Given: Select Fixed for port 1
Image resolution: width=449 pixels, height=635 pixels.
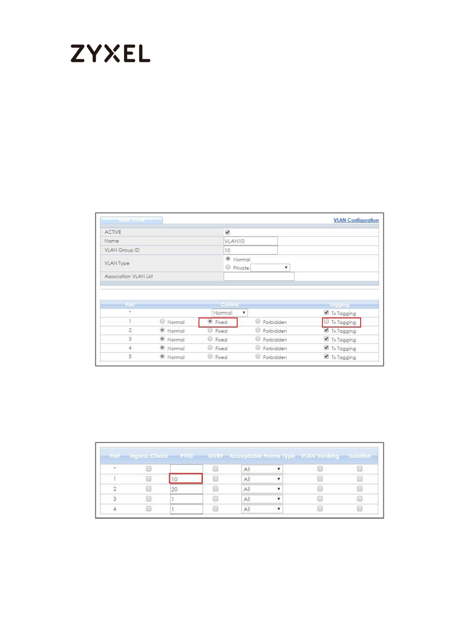Looking at the screenshot, I should (210, 322).
